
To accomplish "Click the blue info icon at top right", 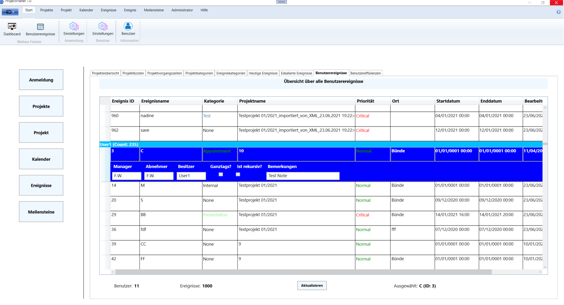I will point(558,12).
